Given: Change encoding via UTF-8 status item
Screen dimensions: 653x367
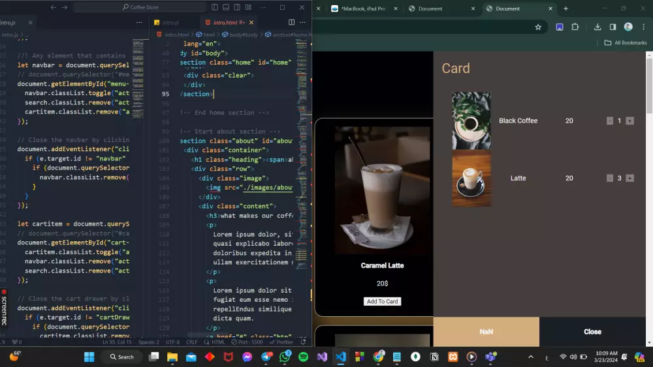Looking at the screenshot, I should (173, 342).
